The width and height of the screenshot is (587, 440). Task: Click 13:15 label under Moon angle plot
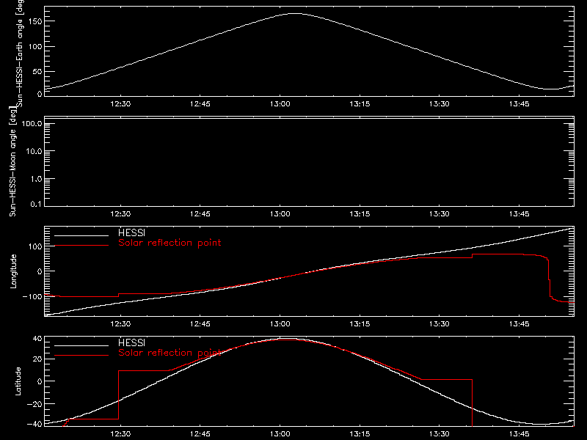[x=360, y=214]
